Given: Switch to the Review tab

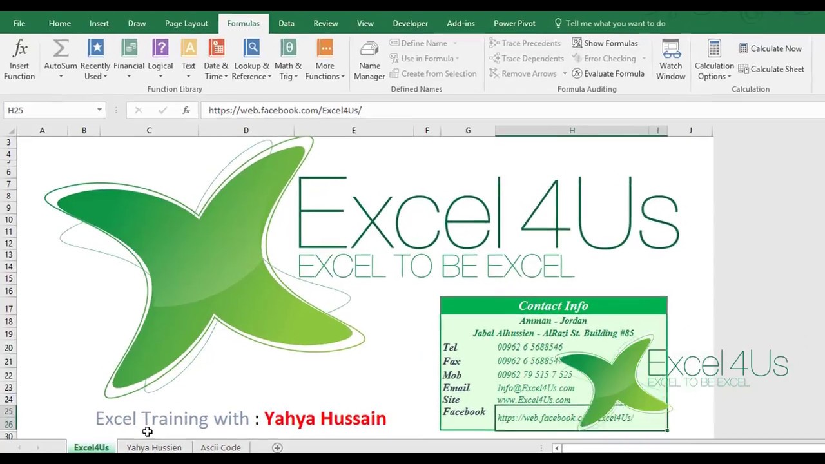Looking at the screenshot, I should click(325, 23).
